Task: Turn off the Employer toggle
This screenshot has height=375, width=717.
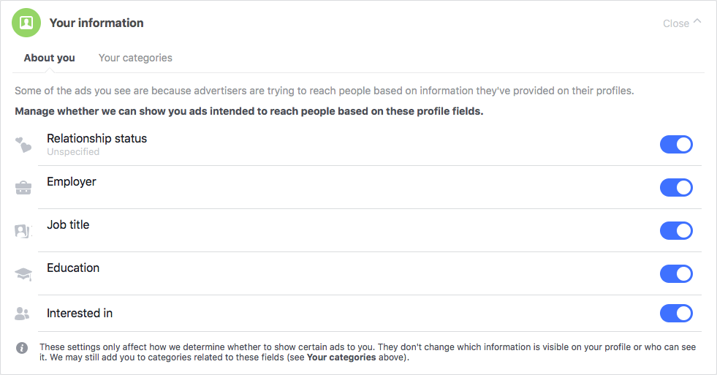Action: point(676,188)
